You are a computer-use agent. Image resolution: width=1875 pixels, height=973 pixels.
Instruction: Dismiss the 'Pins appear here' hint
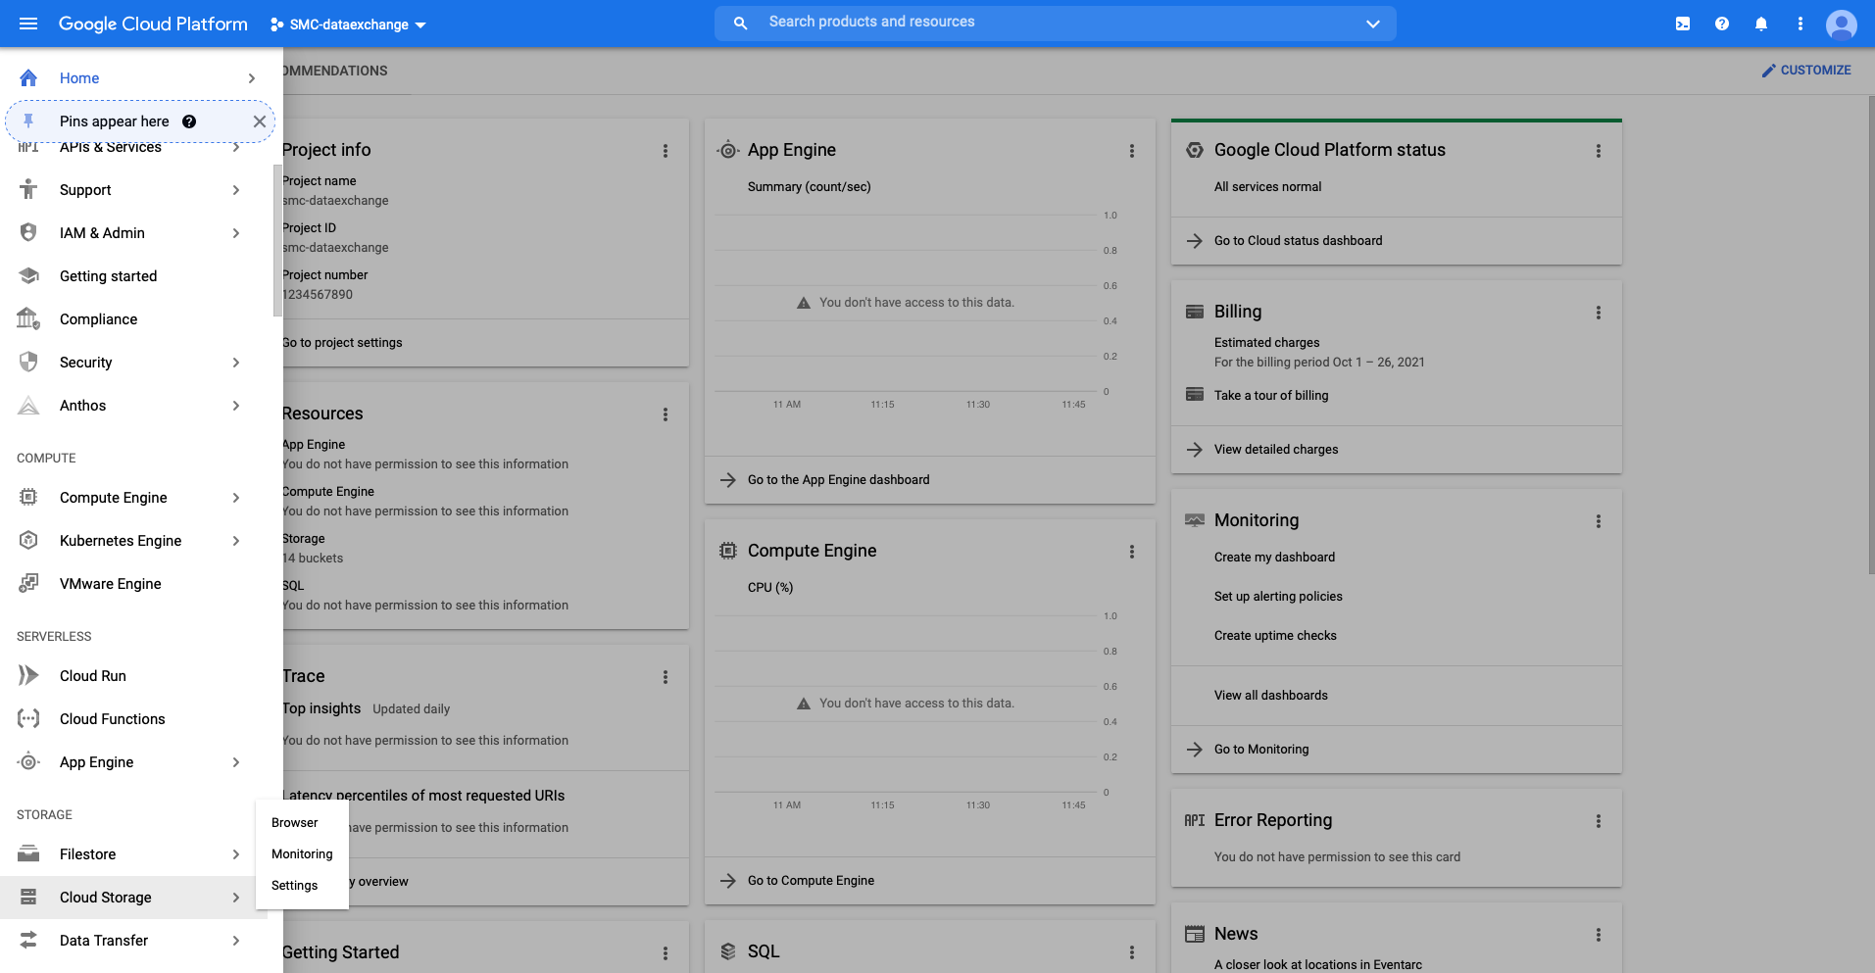(259, 122)
